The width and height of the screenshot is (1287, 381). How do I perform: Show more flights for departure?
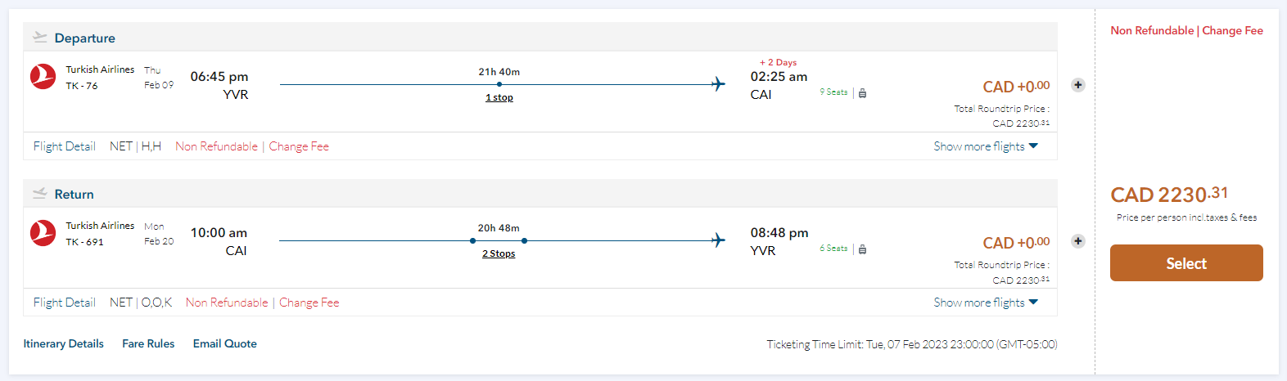[x=986, y=146]
